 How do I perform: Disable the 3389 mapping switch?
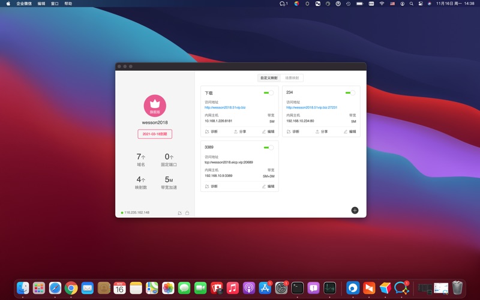click(268, 147)
